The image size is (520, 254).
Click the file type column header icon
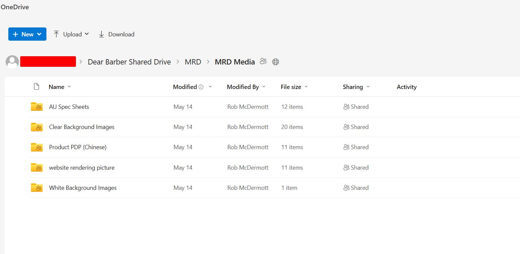[36, 86]
